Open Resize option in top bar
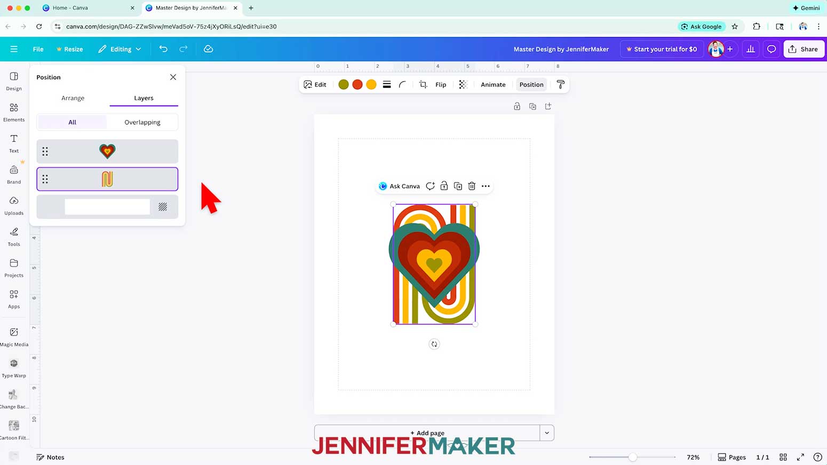The width and height of the screenshot is (827, 465). point(69,49)
